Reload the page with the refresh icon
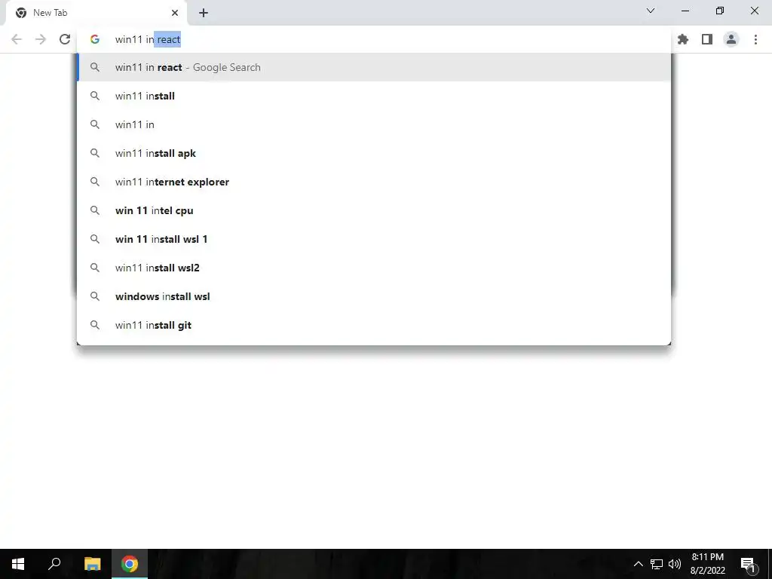Viewport: 772px width, 579px height. tap(65, 39)
